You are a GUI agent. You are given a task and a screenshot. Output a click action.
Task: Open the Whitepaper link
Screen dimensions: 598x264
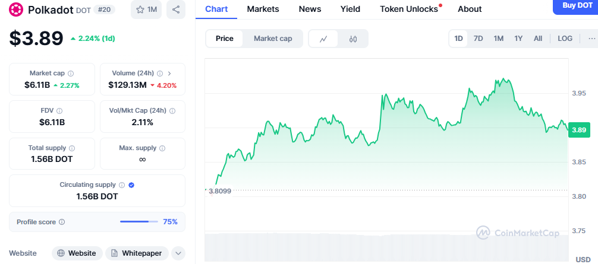137,253
